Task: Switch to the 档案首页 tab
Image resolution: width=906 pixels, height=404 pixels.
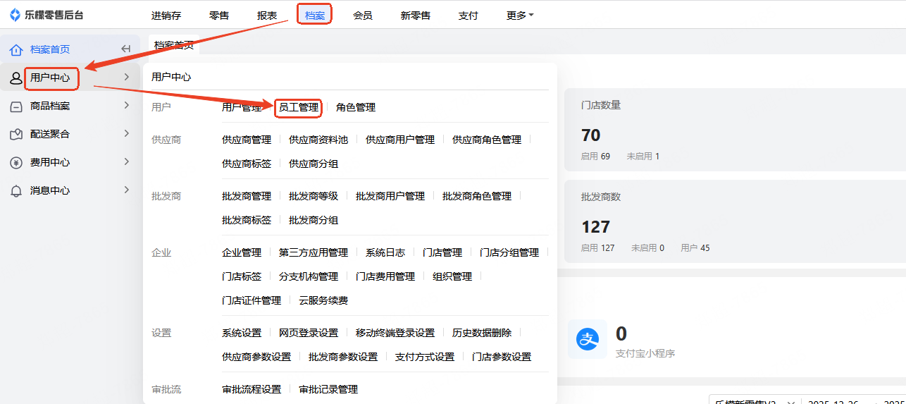Action: 174,44
